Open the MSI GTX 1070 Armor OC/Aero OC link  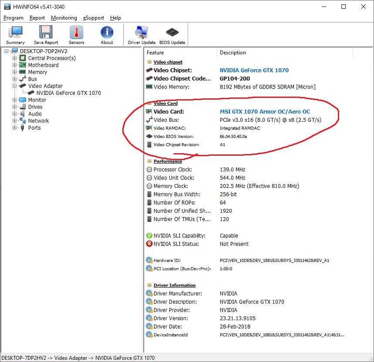[x=265, y=111]
